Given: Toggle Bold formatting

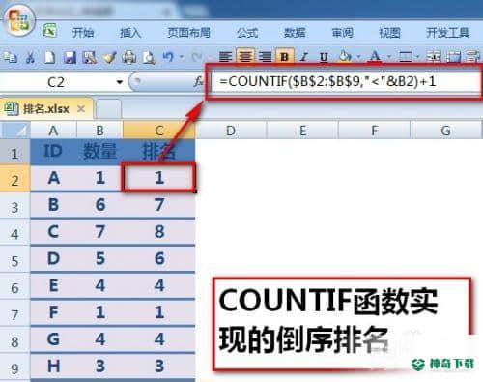Looking at the screenshot, I should click(284, 57).
